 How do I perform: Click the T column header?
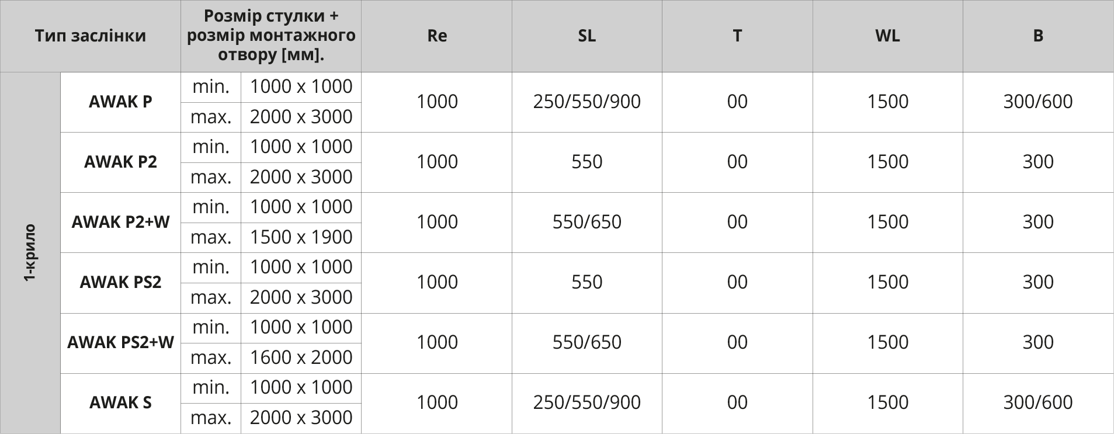[737, 36]
